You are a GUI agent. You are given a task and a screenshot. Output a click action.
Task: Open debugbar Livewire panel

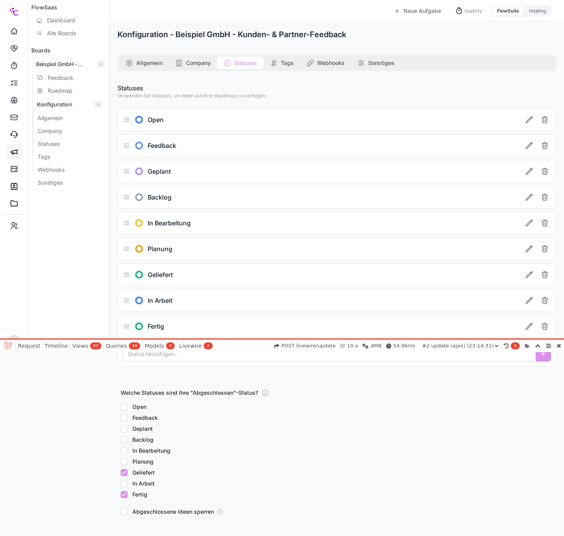[195, 346]
